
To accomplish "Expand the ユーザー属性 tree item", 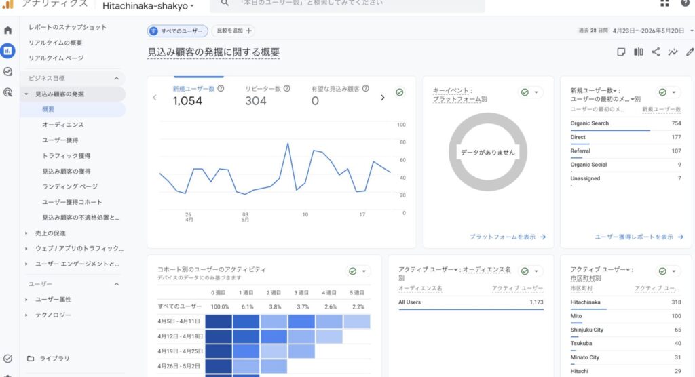I will [26, 300].
